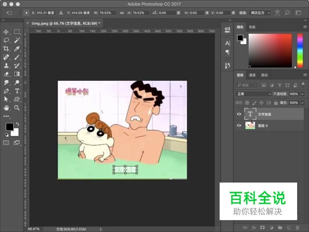The image size is (309, 232).
Task: Click the fx layer style button
Action: click(254, 228)
